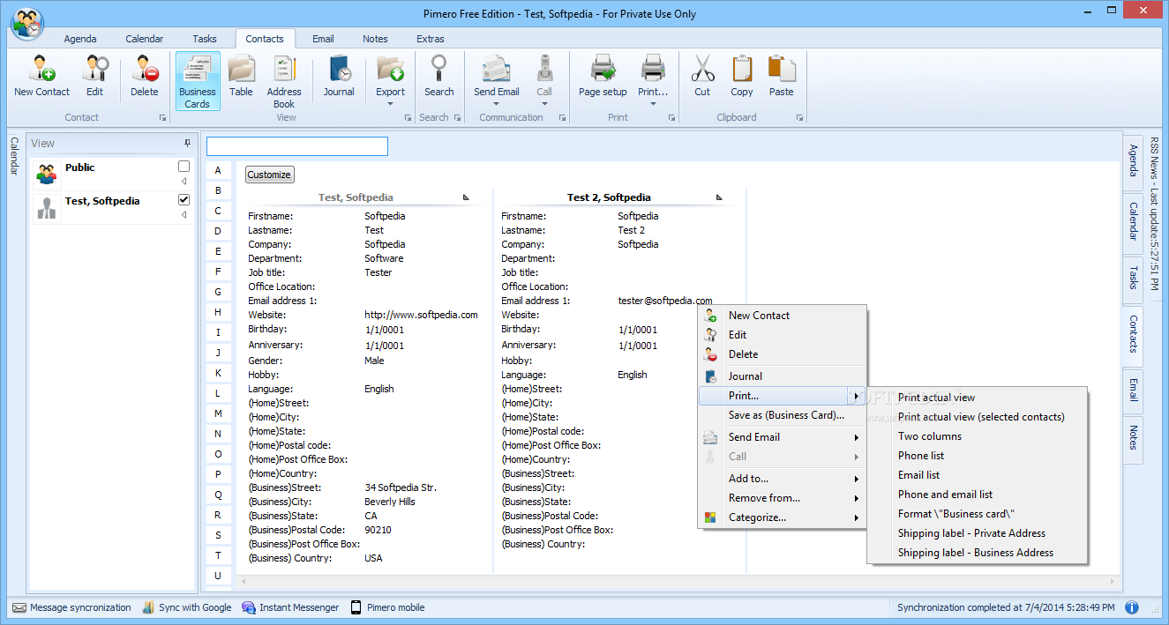Select the Test, Softpedia card header

coord(356,197)
